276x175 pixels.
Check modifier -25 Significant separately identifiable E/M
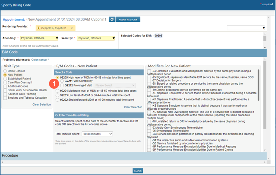149,77
